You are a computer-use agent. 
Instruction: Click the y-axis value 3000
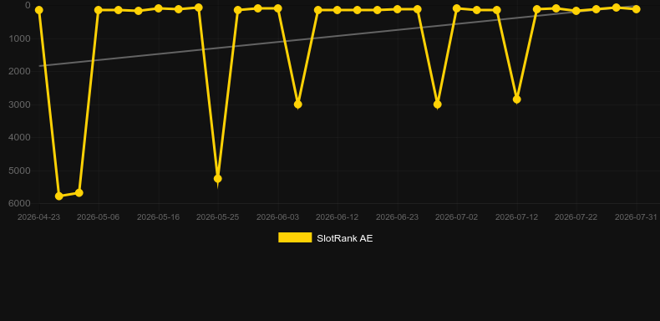[x=19, y=104]
